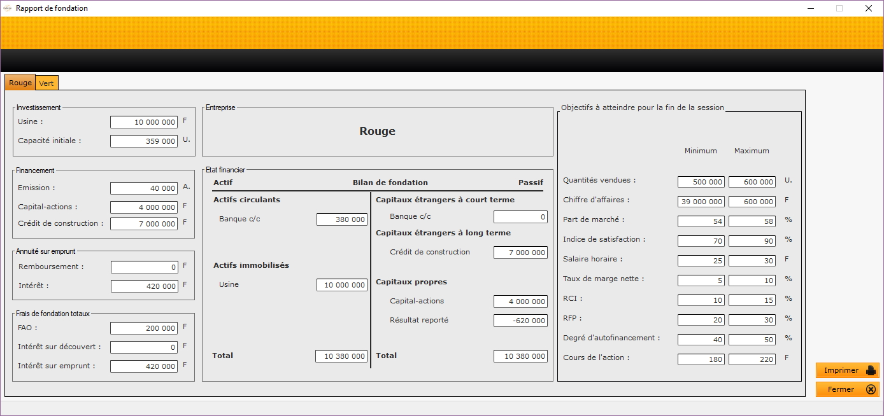Select the maximum Cours de l'action field
Screen dimensions: 884x416
tap(752, 359)
